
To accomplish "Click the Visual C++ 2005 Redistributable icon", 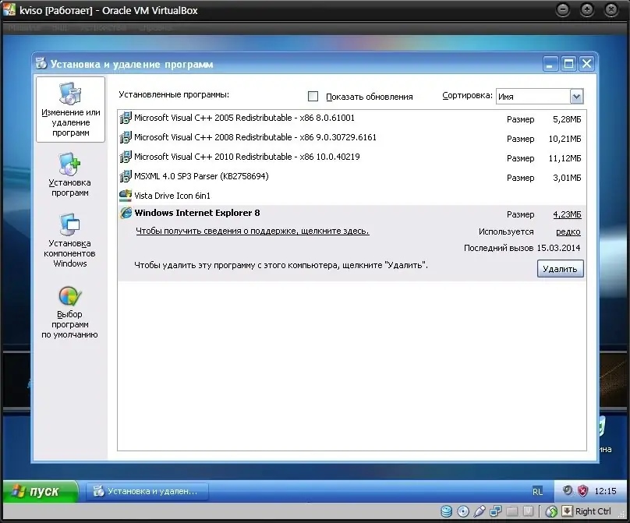I will click(x=125, y=118).
